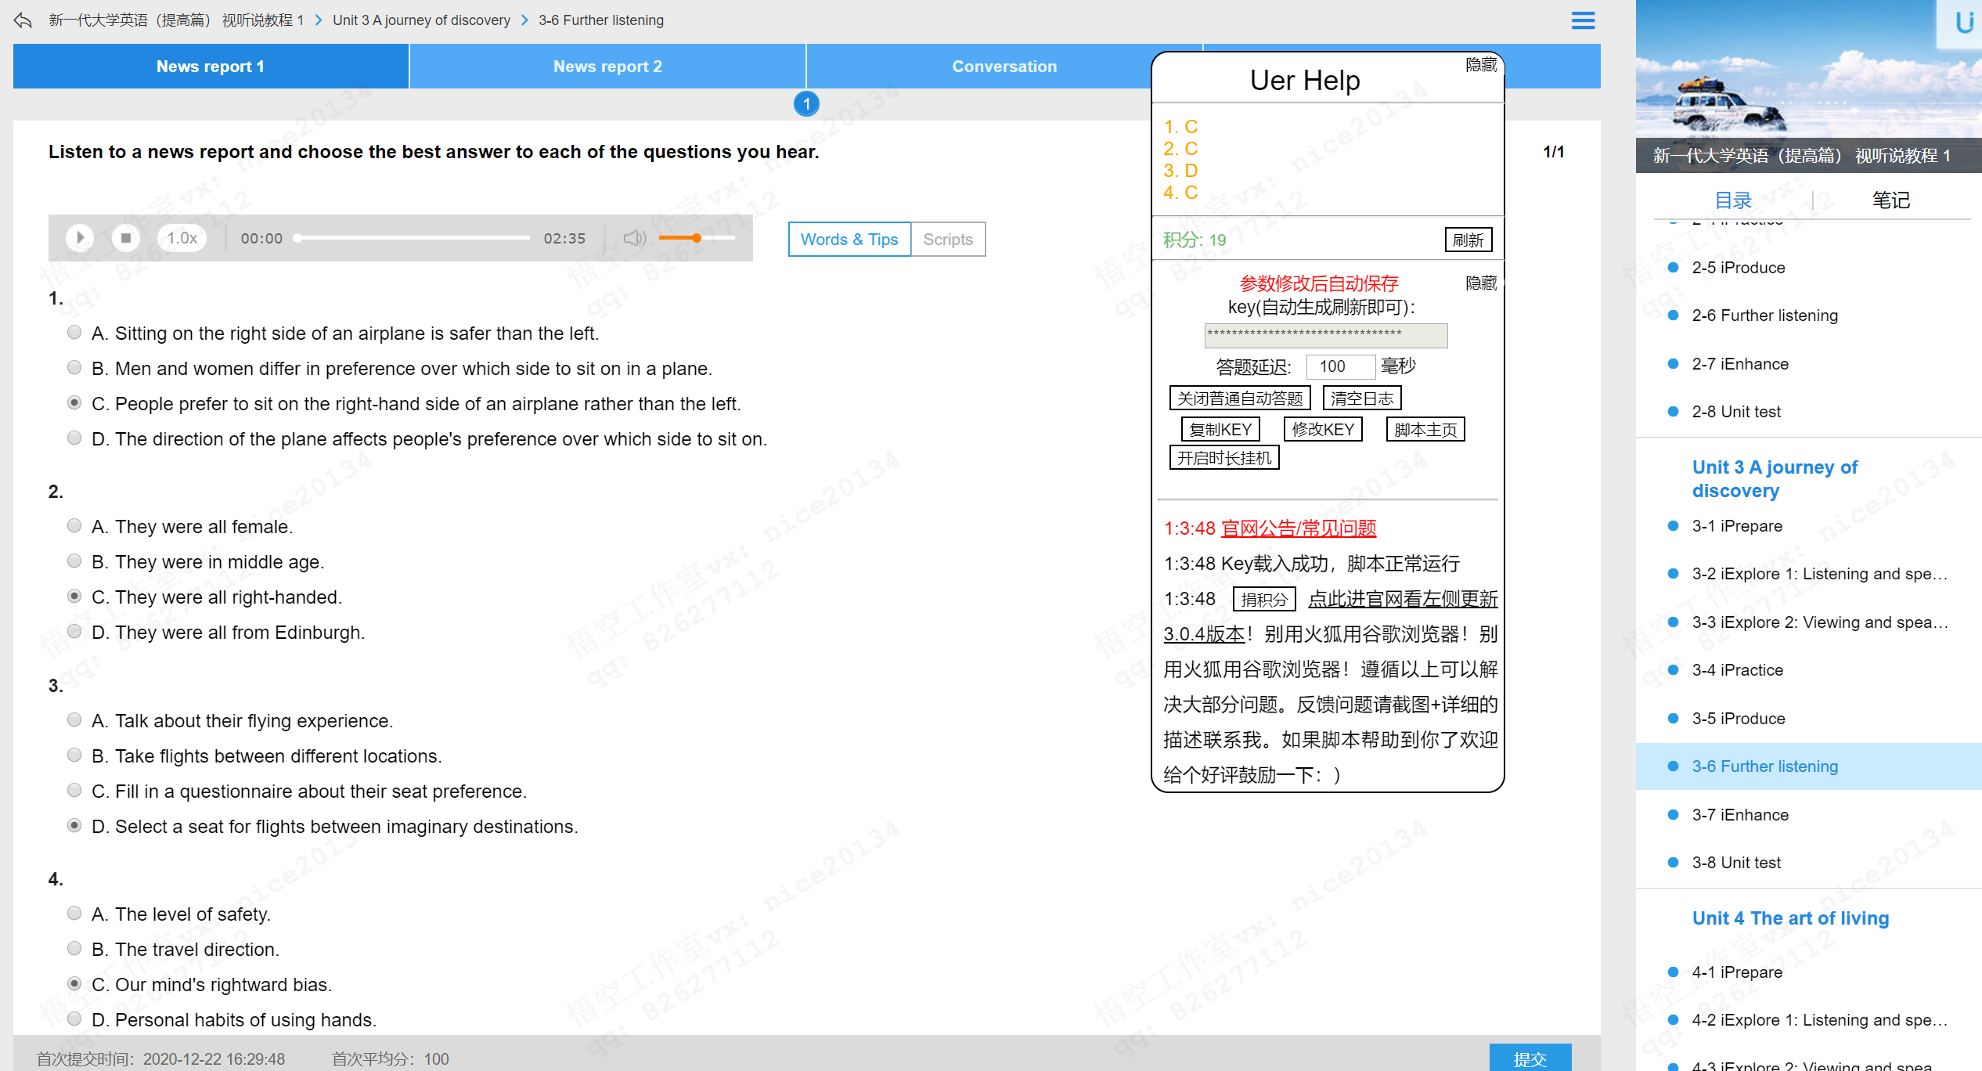The height and width of the screenshot is (1071, 1982).
Task: Go back using the return arrow
Action: tap(22, 20)
